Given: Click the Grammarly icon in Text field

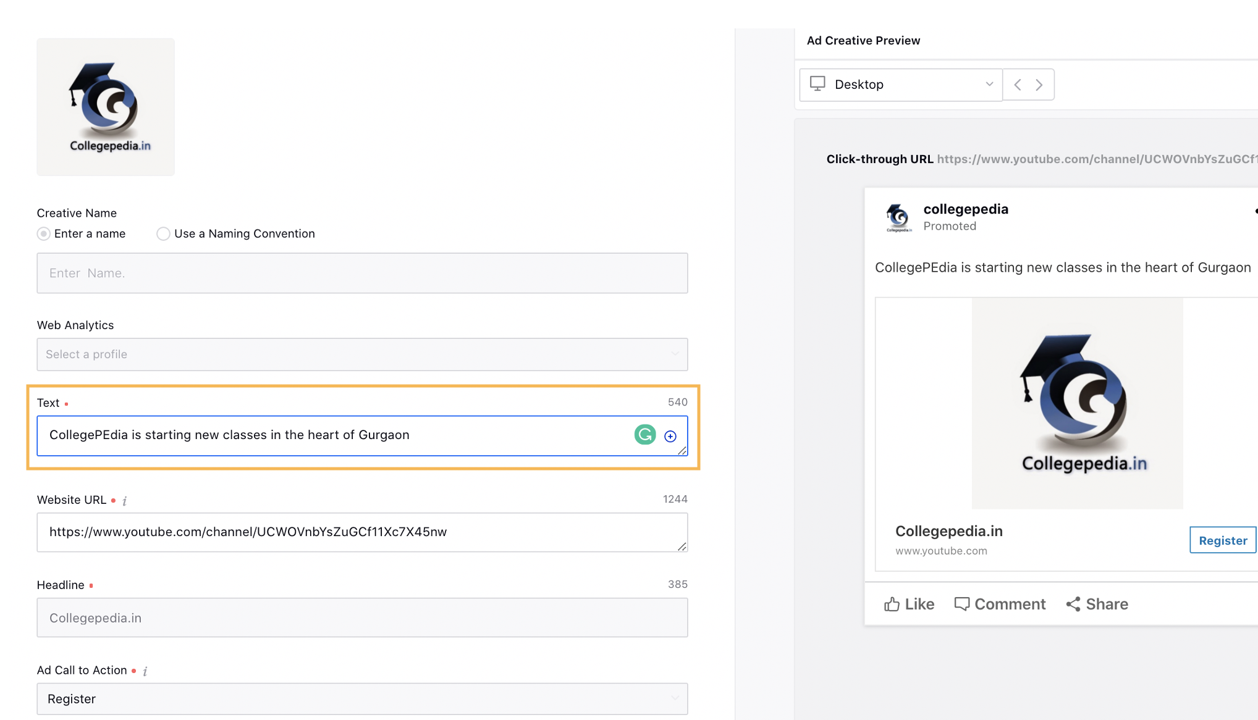Looking at the screenshot, I should [x=645, y=435].
